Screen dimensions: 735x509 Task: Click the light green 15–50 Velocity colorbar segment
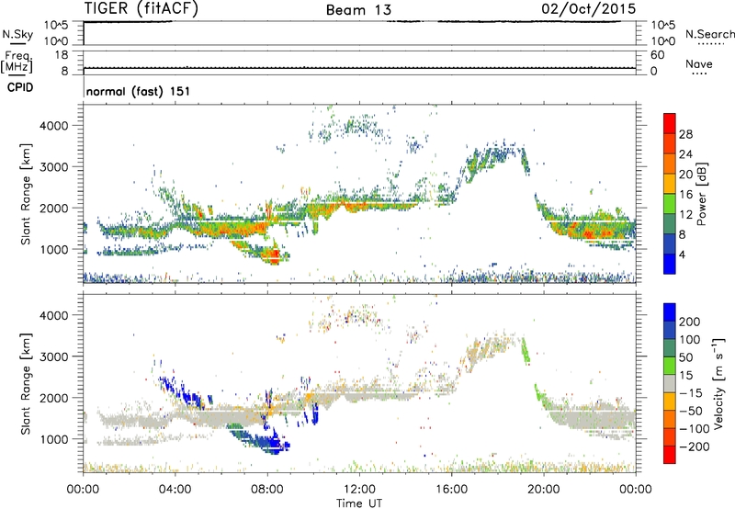670,366
